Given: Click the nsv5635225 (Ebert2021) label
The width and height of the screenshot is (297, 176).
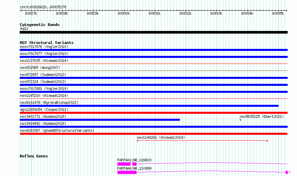Looking at the screenshot, I should click(262, 116).
